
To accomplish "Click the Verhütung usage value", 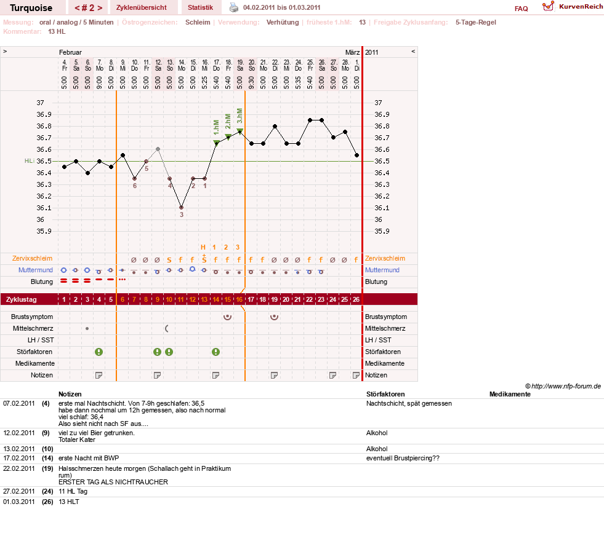I will pos(283,22).
